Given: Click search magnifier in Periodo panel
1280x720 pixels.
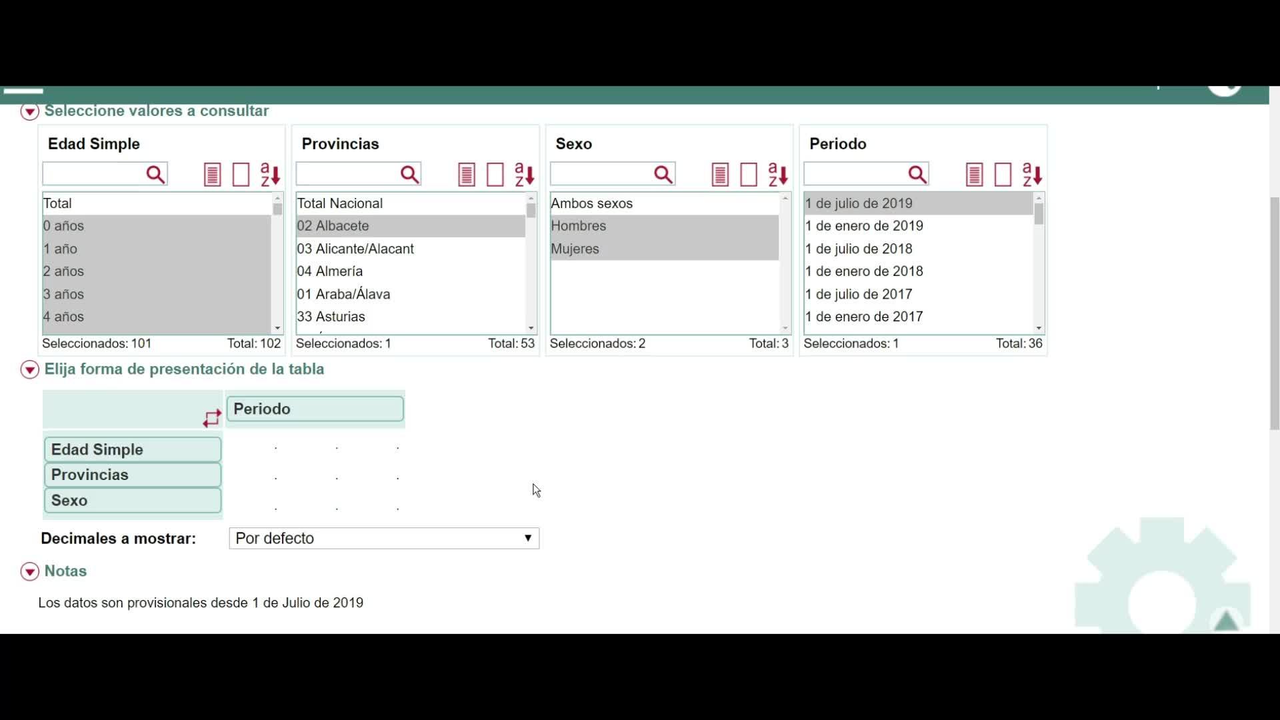Looking at the screenshot, I should click(917, 175).
